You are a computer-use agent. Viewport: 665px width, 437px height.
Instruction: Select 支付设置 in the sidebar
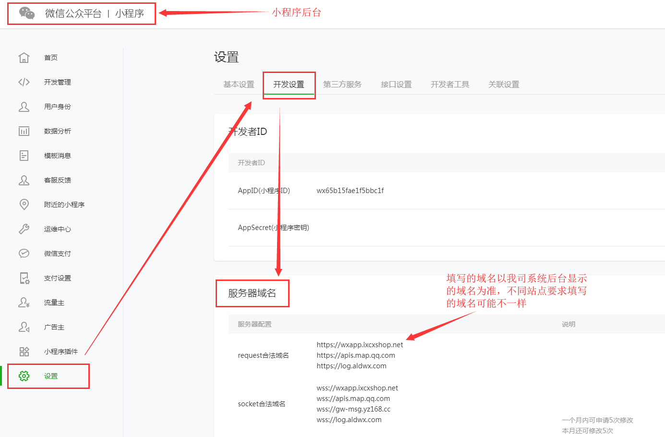[x=58, y=278]
